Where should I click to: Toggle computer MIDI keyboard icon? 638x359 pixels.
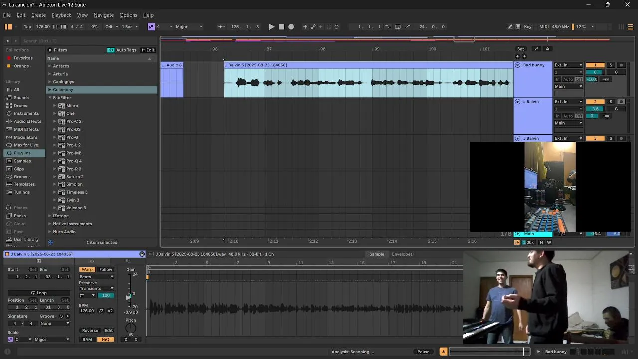pos(518,27)
